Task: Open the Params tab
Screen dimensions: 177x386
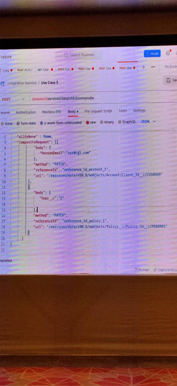Action: (x=5, y=113)
